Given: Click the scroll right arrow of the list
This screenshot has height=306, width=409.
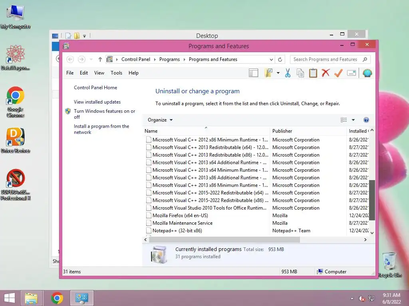Looking at the screenshot, I should pyautogui.click(x=365, y=239).
